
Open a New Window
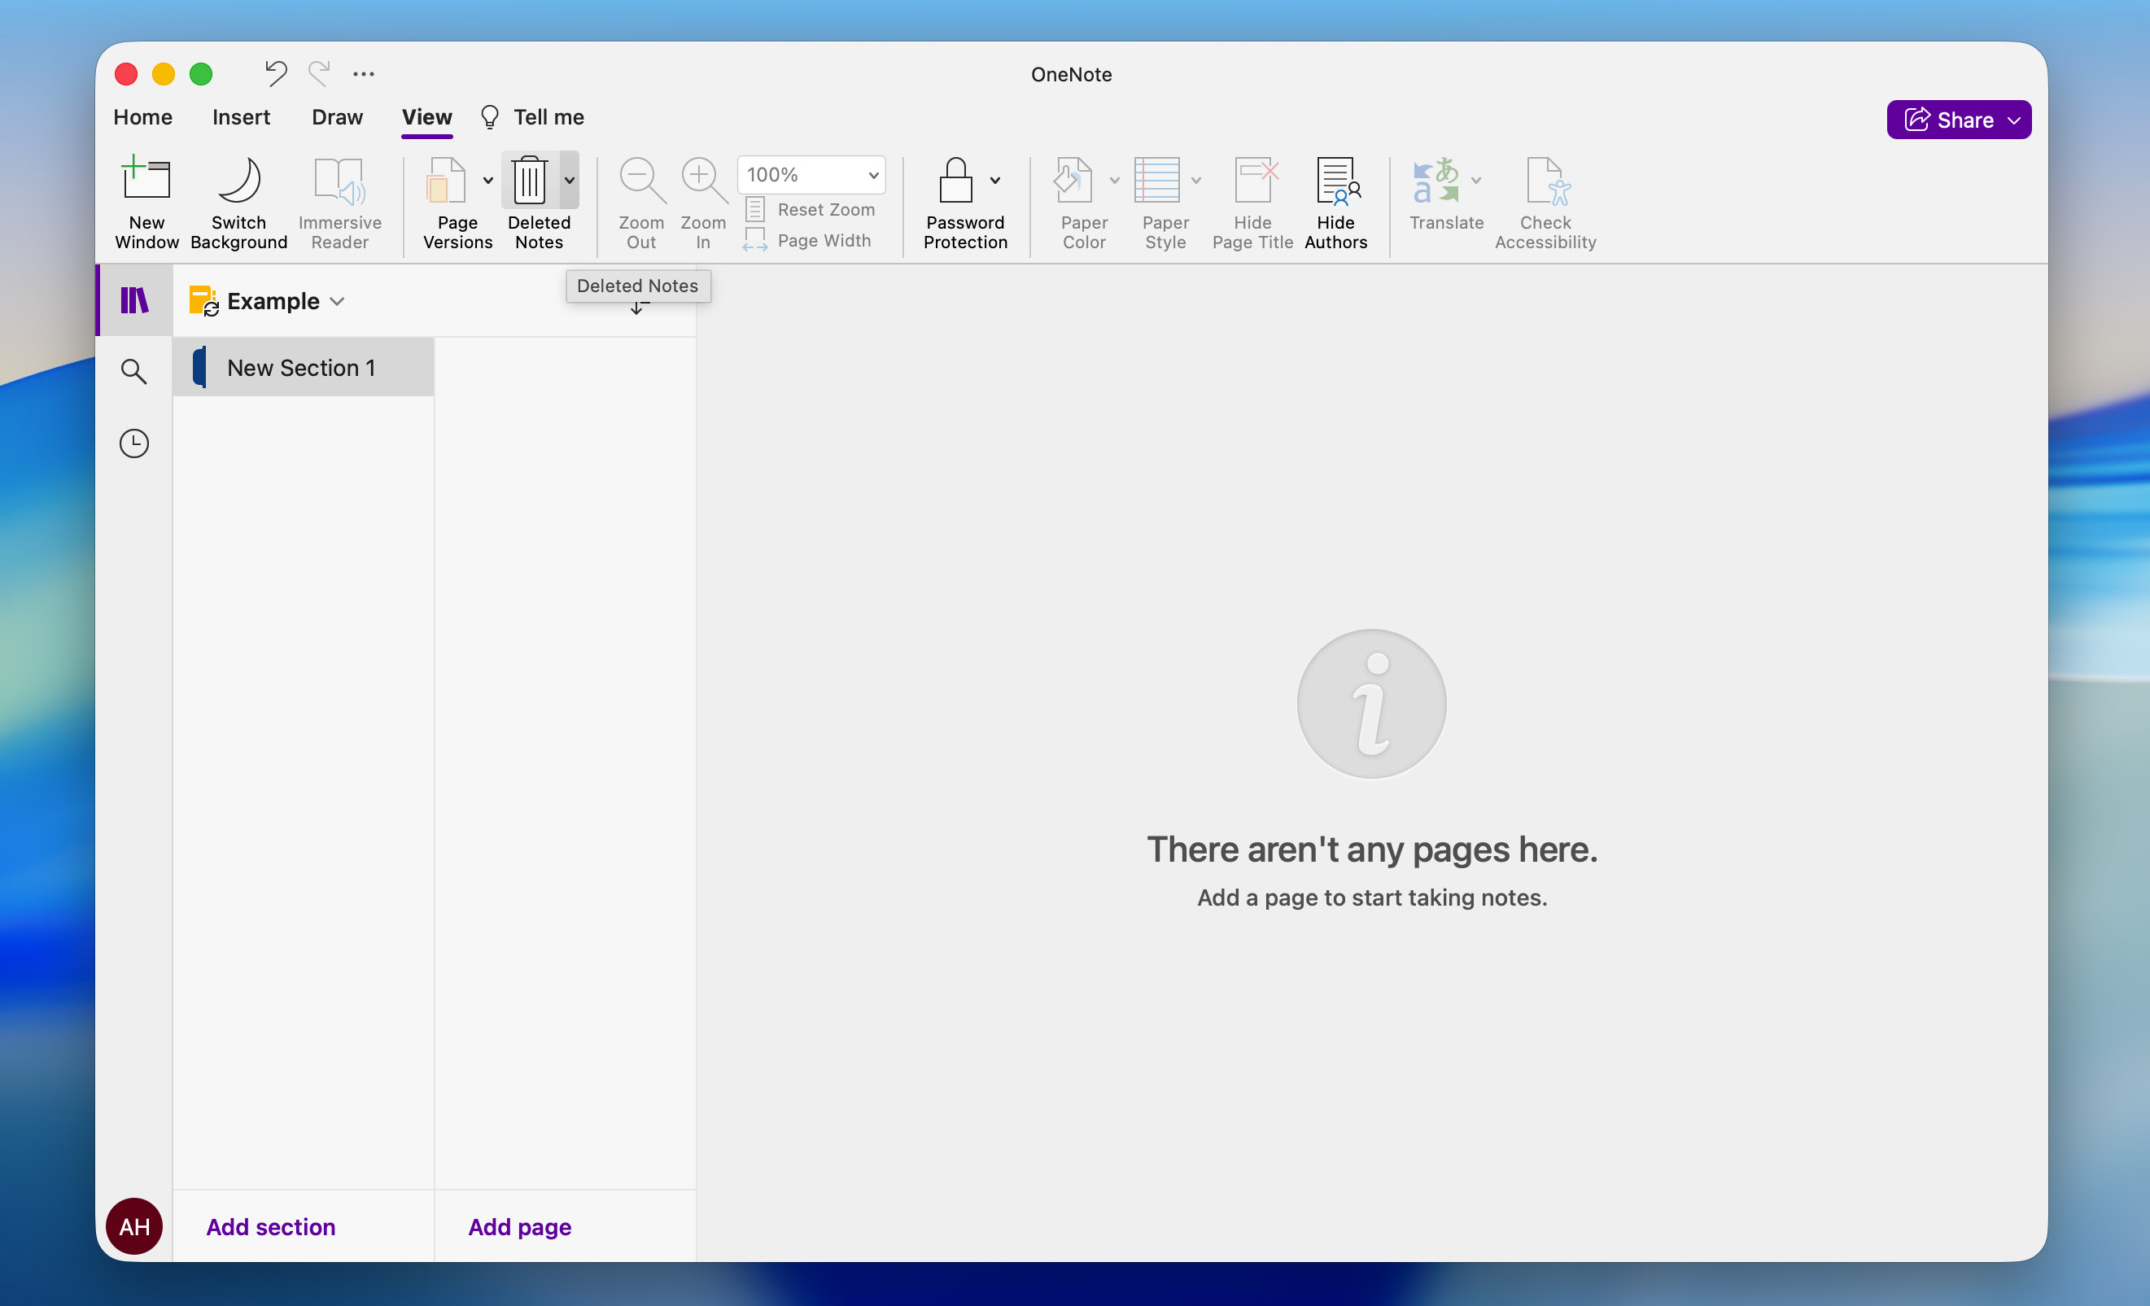click(146, 203)
